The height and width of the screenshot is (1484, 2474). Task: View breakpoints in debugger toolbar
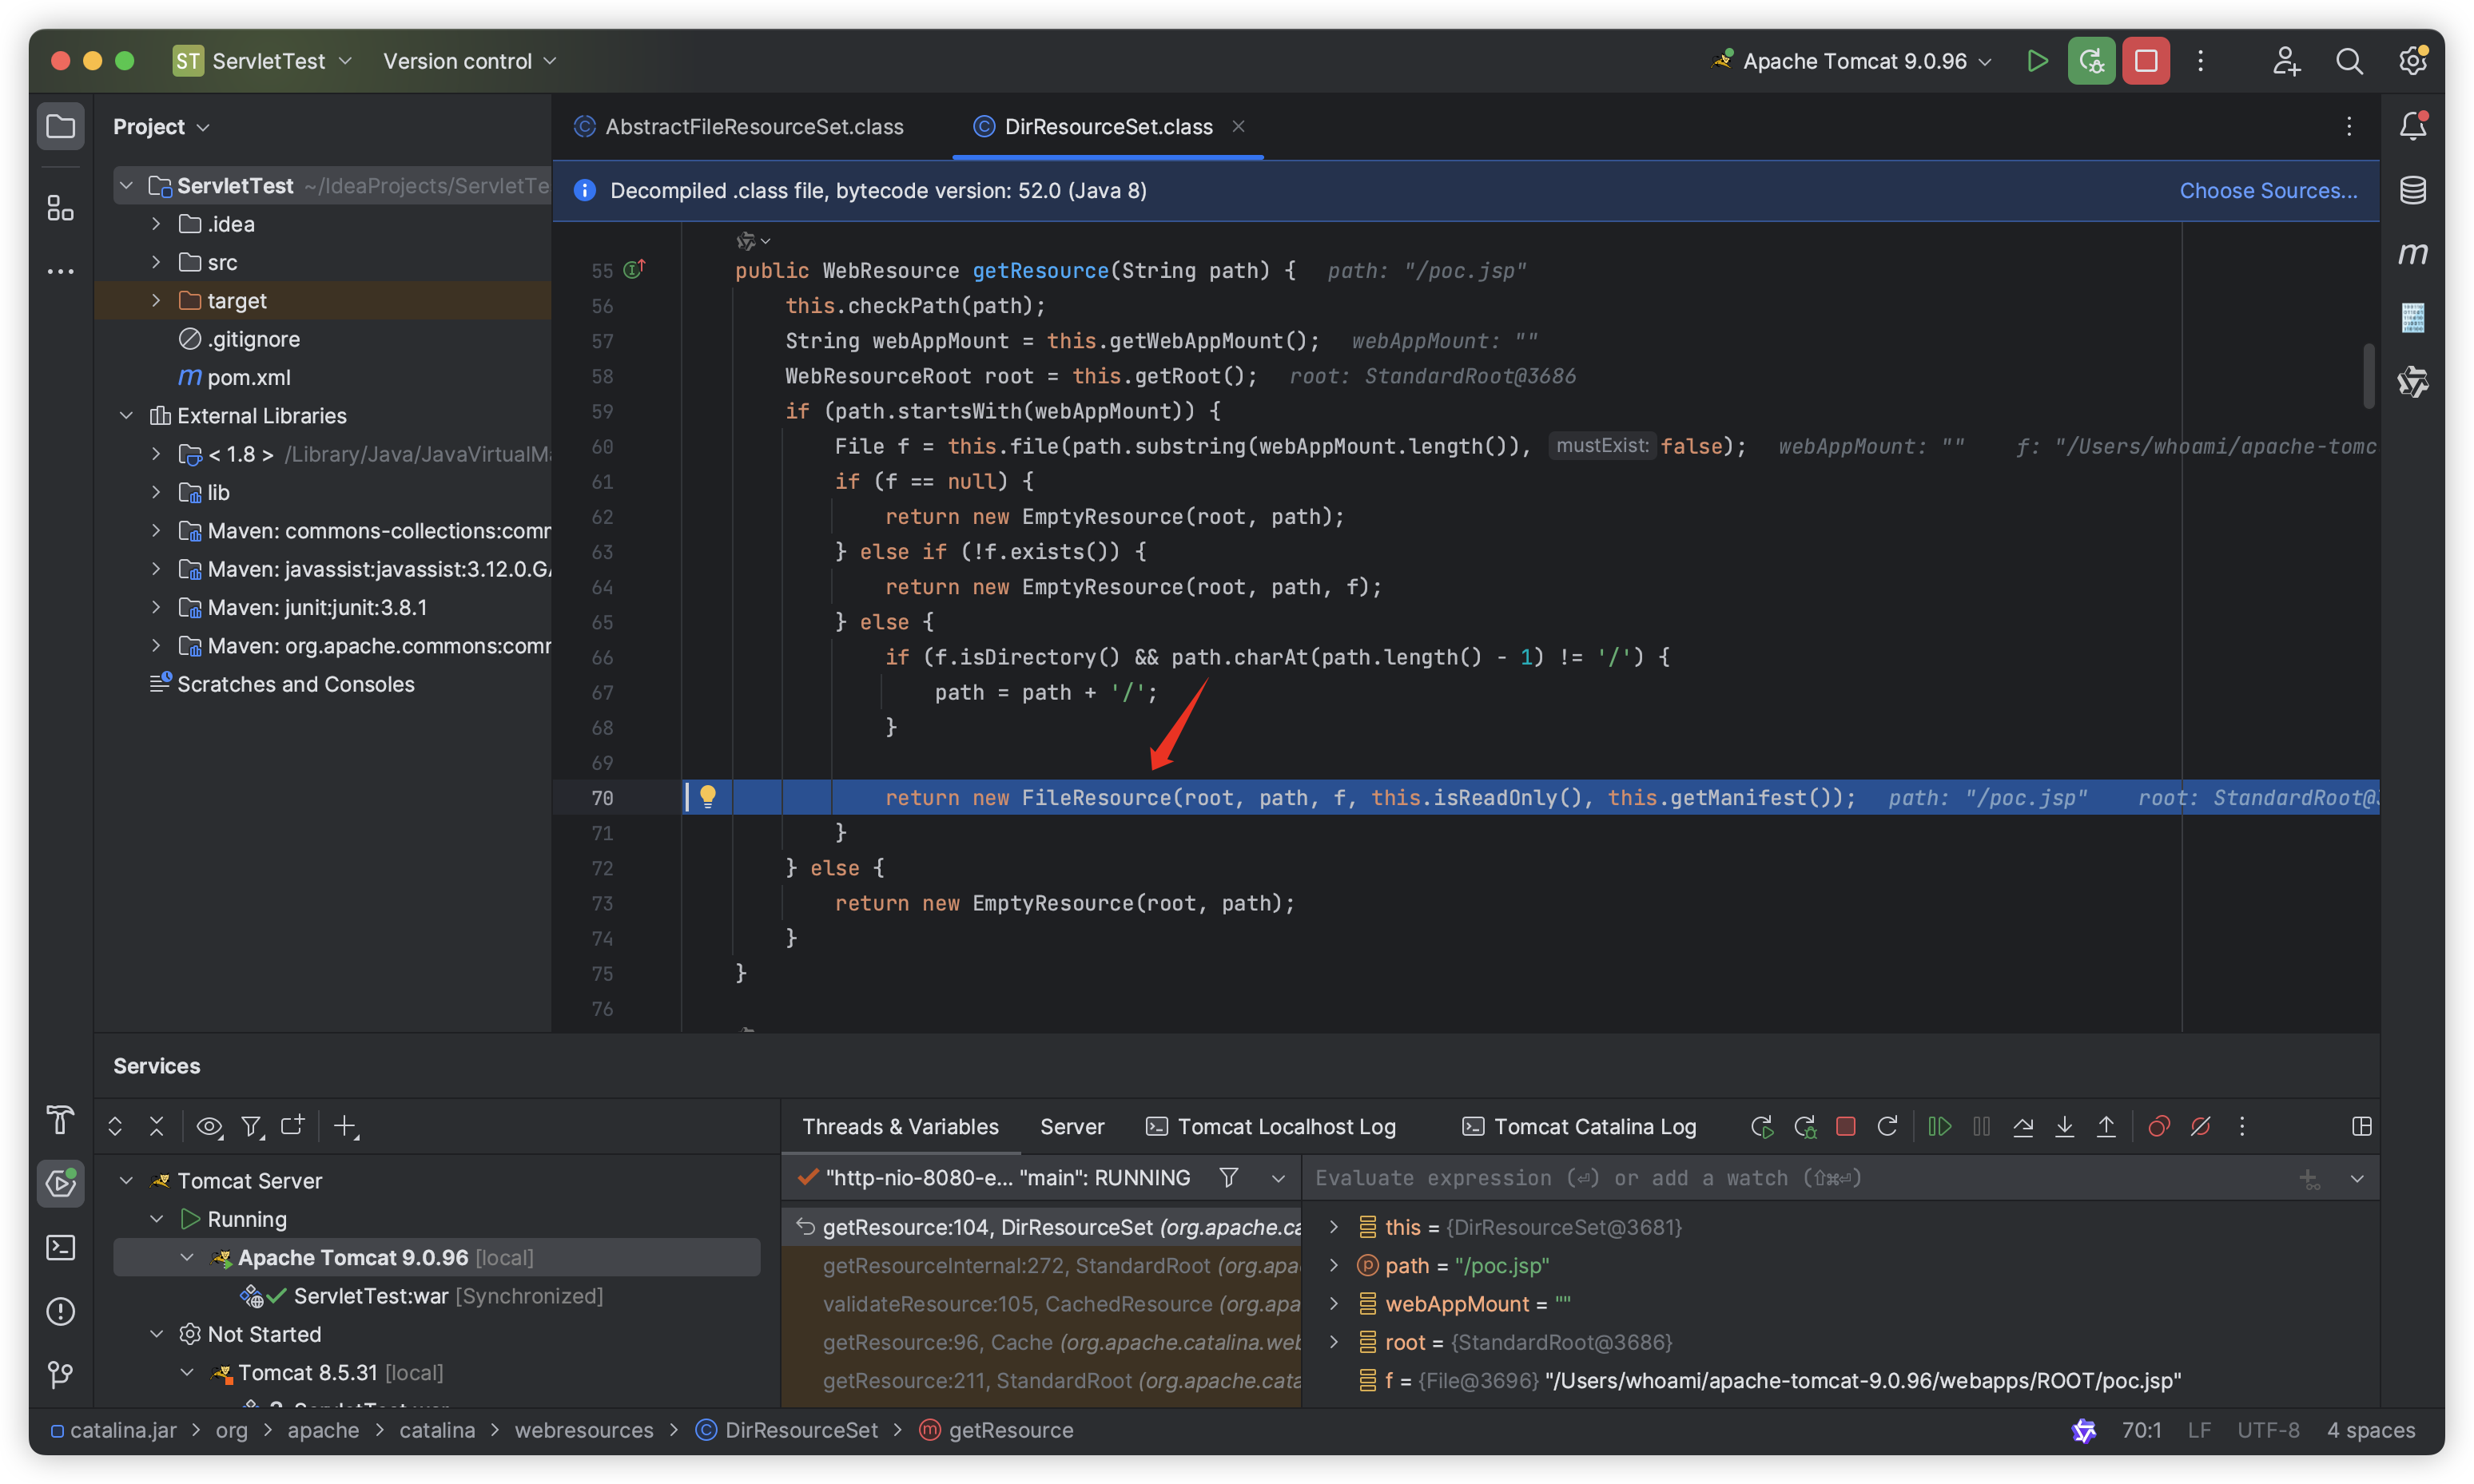coord(2159,1126)
